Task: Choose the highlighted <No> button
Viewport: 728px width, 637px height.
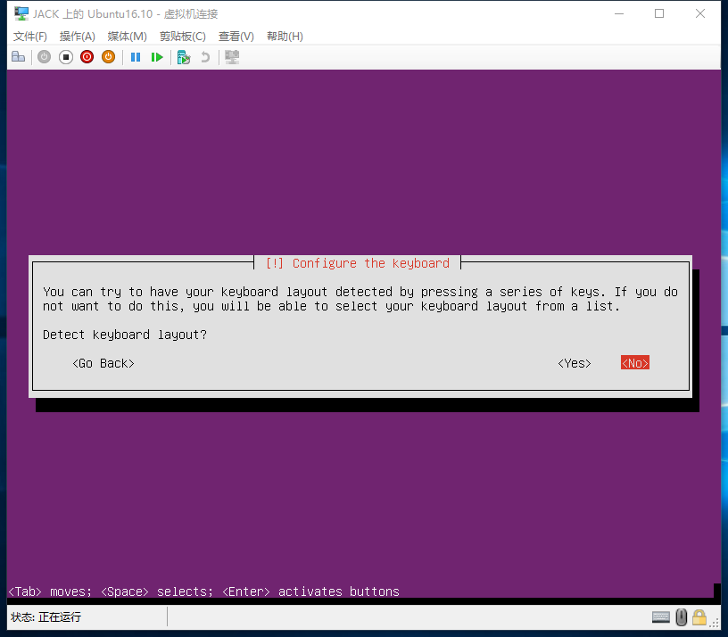Action: click(634, 363)
